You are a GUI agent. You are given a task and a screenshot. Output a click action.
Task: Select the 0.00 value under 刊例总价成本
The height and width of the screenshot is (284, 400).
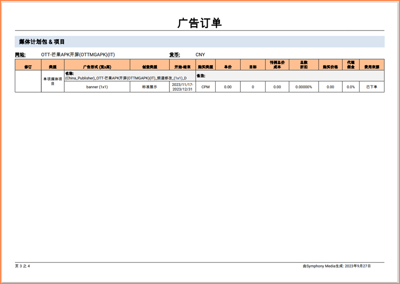pos(277,87)
